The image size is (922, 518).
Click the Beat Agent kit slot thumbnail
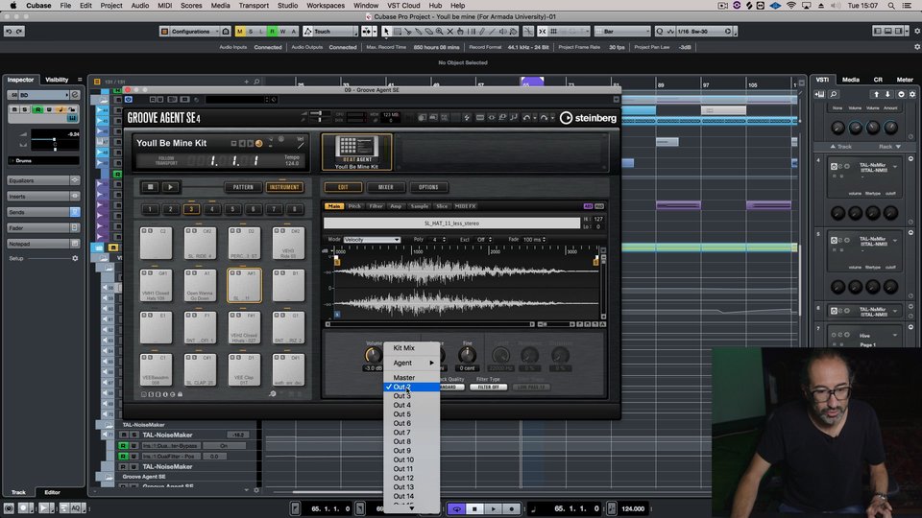pyautogui.click(x=356, y=153)
